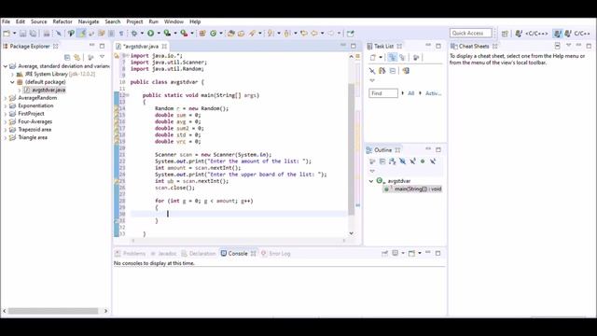Click the All filter link in Task List
This screenshot has height=336, width=597.
pyautogui.click(x=410, y=93)
